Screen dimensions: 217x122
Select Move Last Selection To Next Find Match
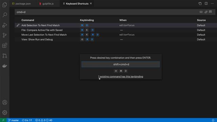click(x=116, y=35)
